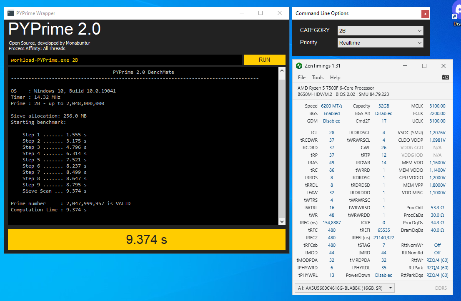The width and height of the screenshot is (461, 301).
Task: Click the tRFC (ns) value 154,8387
Action: coord(332,223)
